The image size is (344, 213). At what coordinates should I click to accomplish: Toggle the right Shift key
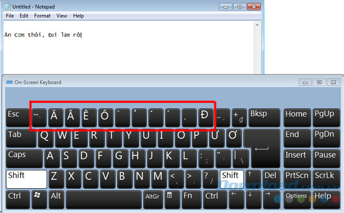point(232,179)
